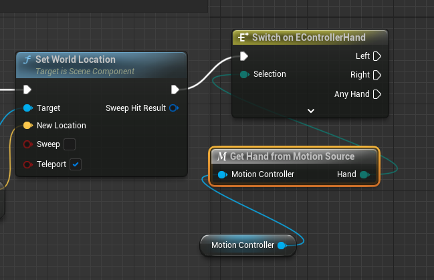Select the Get Hand from Motion Source title
Image resolution: width=434 pixels, height=280 pixels.
(x=292, y=156)
